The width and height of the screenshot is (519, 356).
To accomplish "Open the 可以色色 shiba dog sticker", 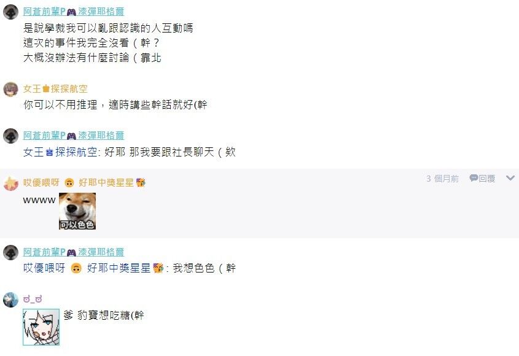I will [x=77, y=211].
